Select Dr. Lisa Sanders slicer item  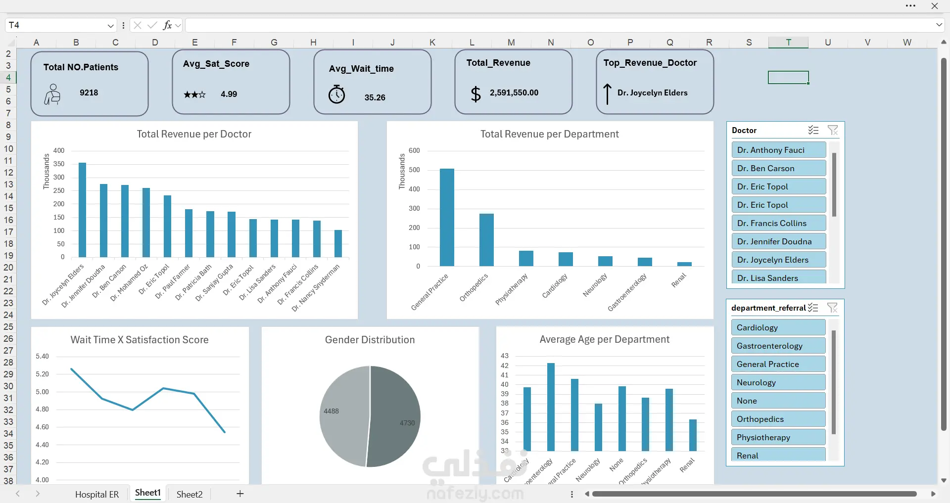(x=779, y=277)
